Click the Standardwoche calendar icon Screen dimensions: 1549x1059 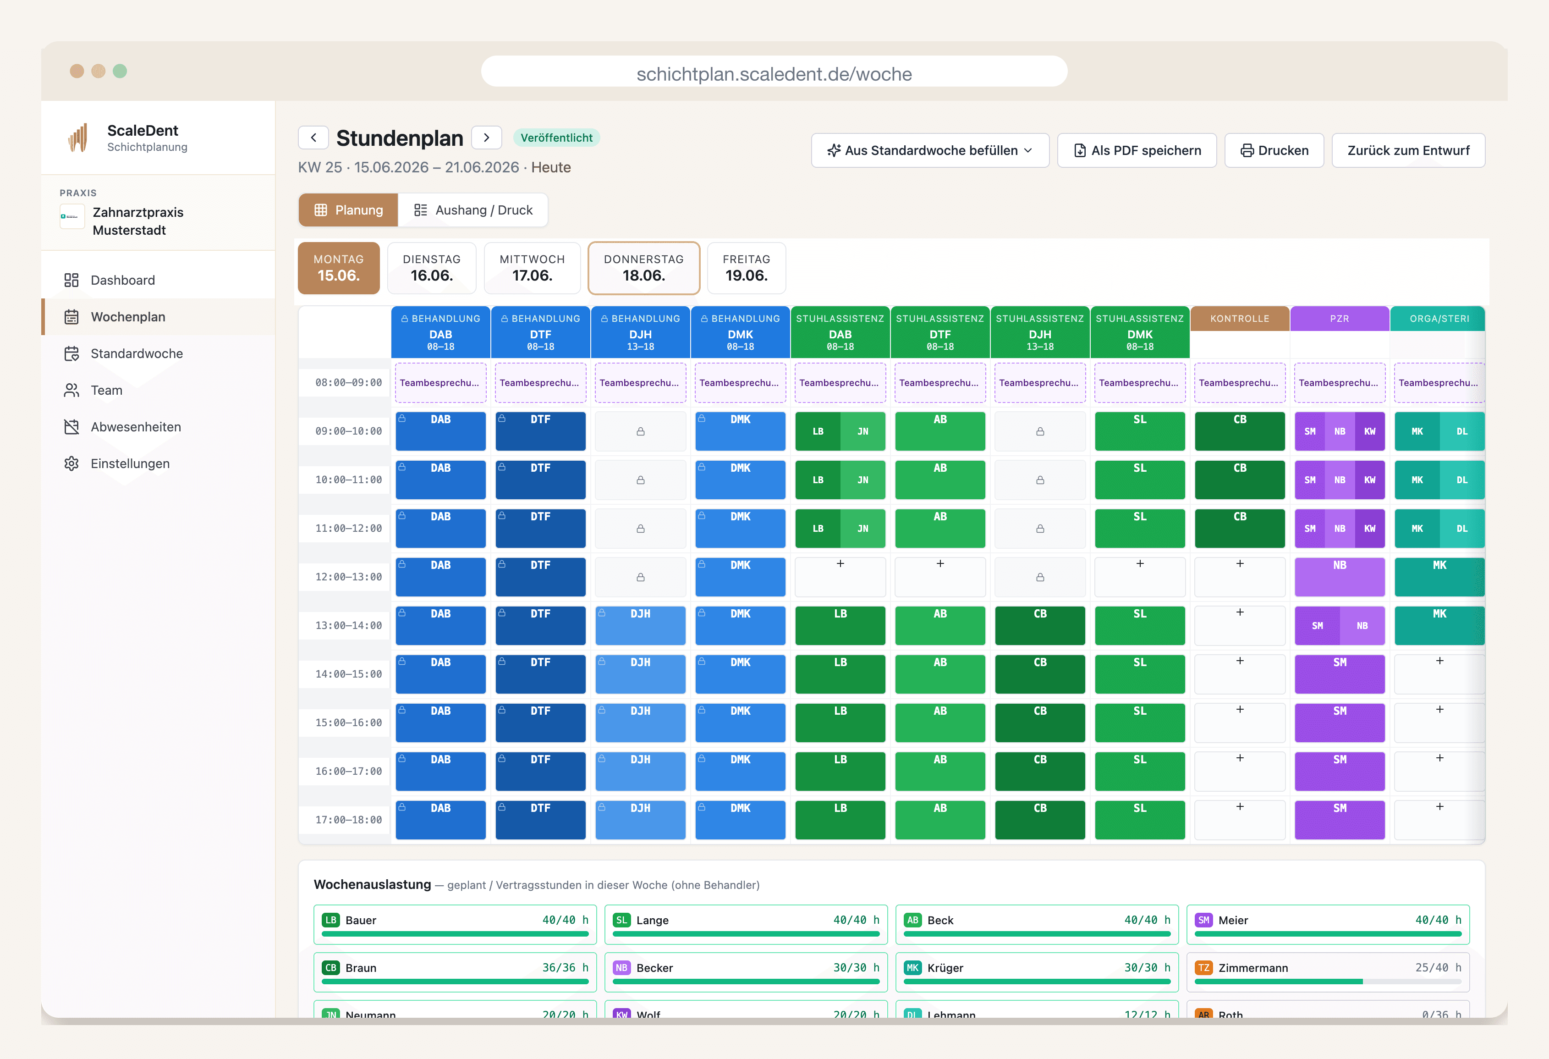pos(71,353)
